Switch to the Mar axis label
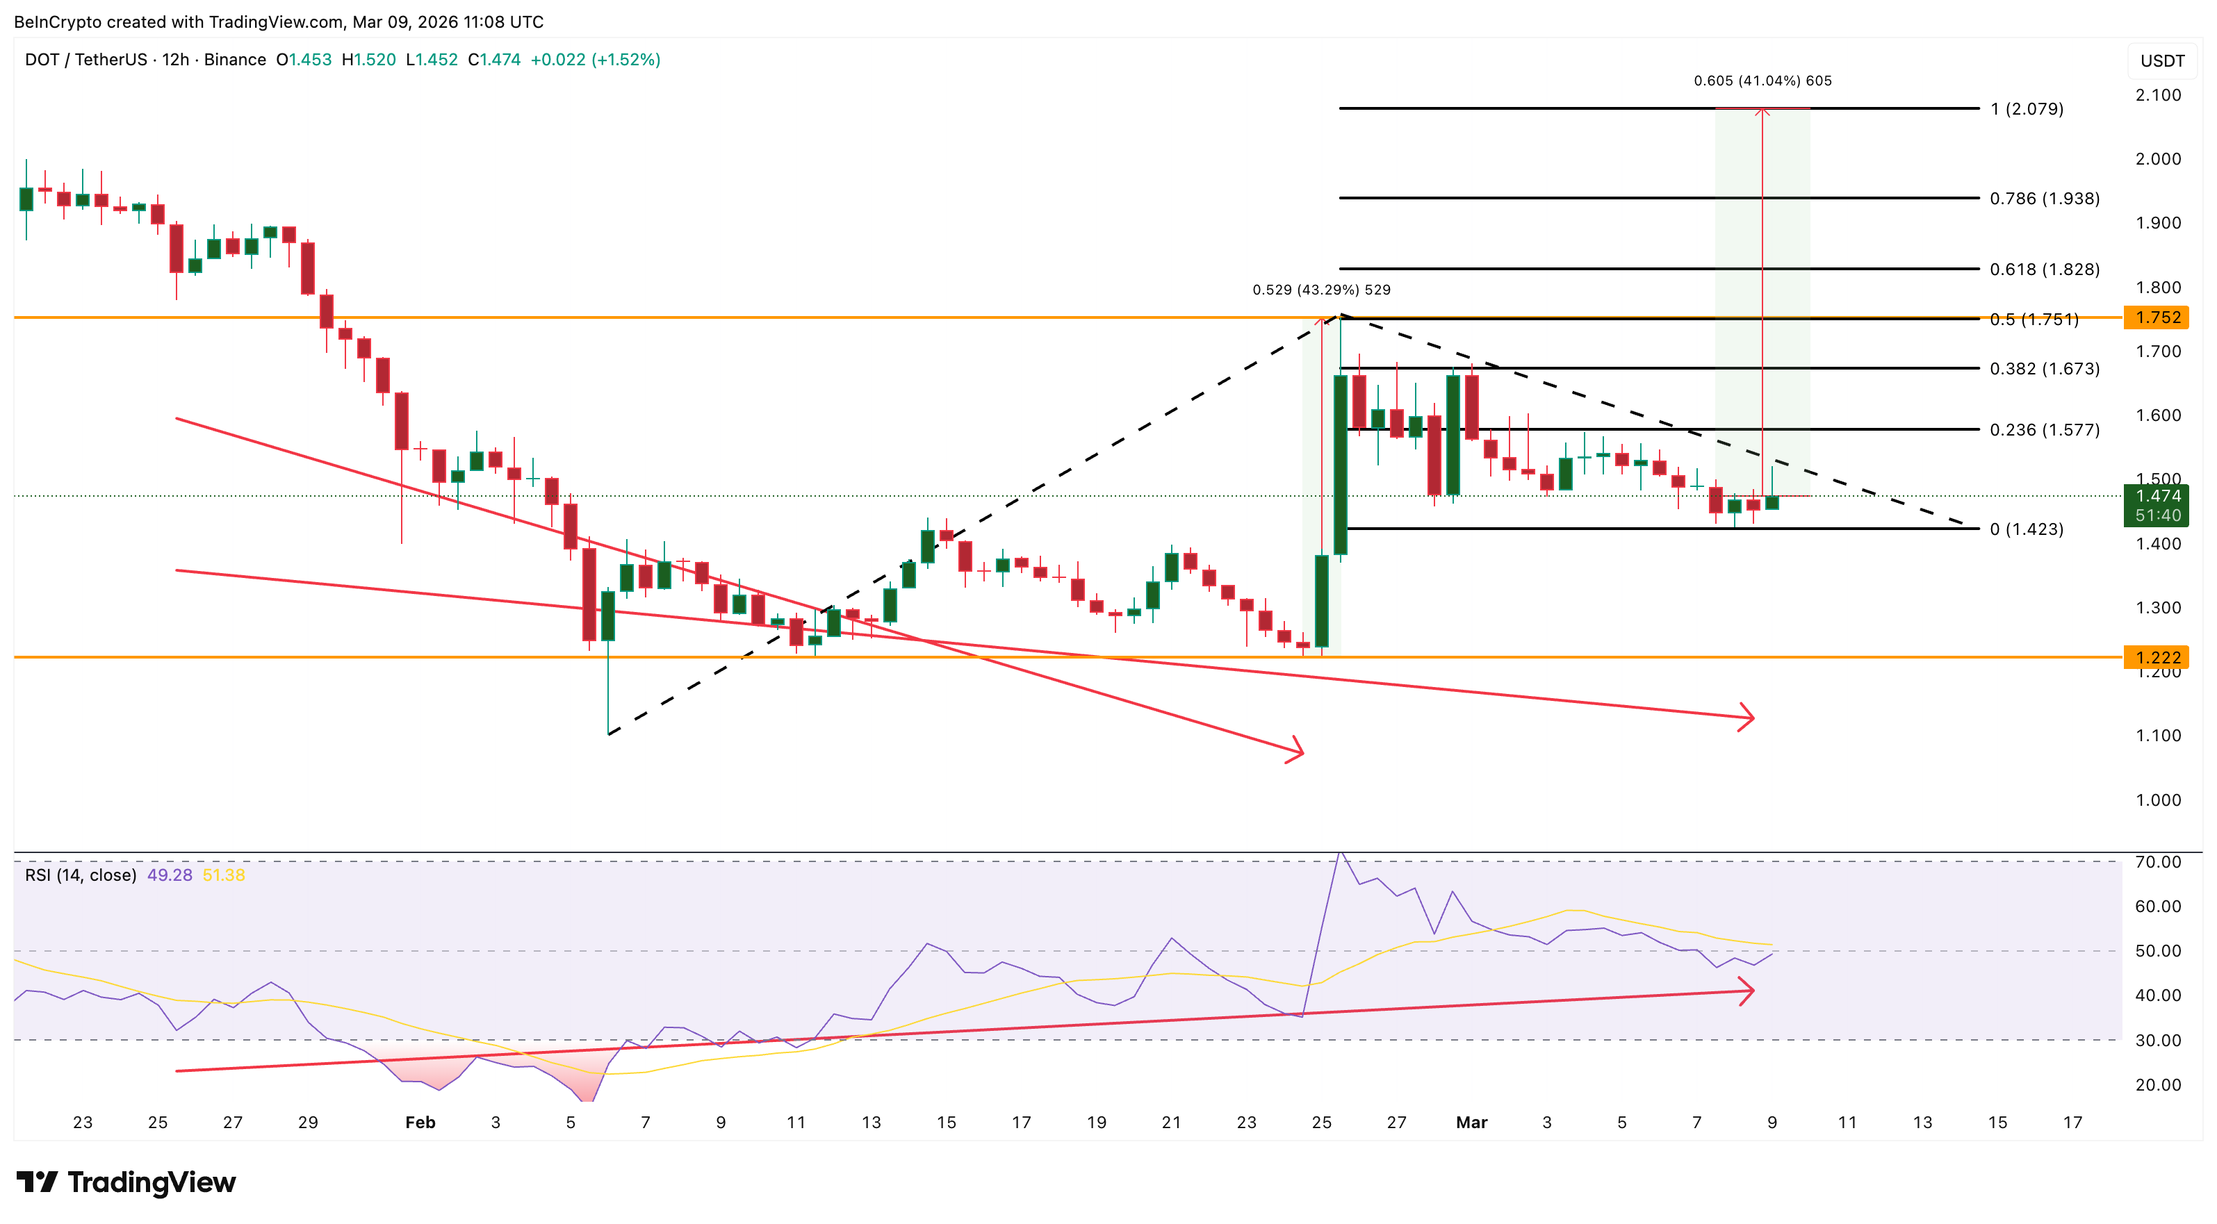This screenshot has height=1224, width=2217. click(1473, 1123)
